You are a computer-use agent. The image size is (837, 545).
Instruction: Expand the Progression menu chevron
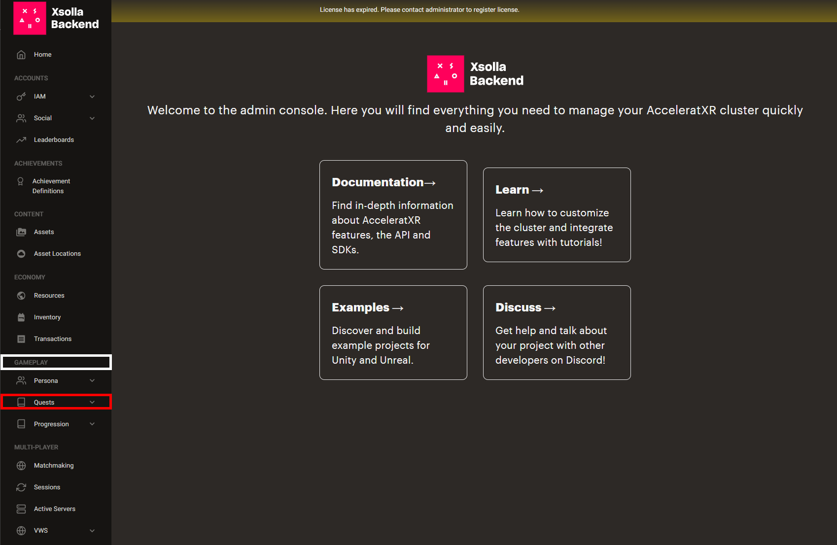click(92, 424)
